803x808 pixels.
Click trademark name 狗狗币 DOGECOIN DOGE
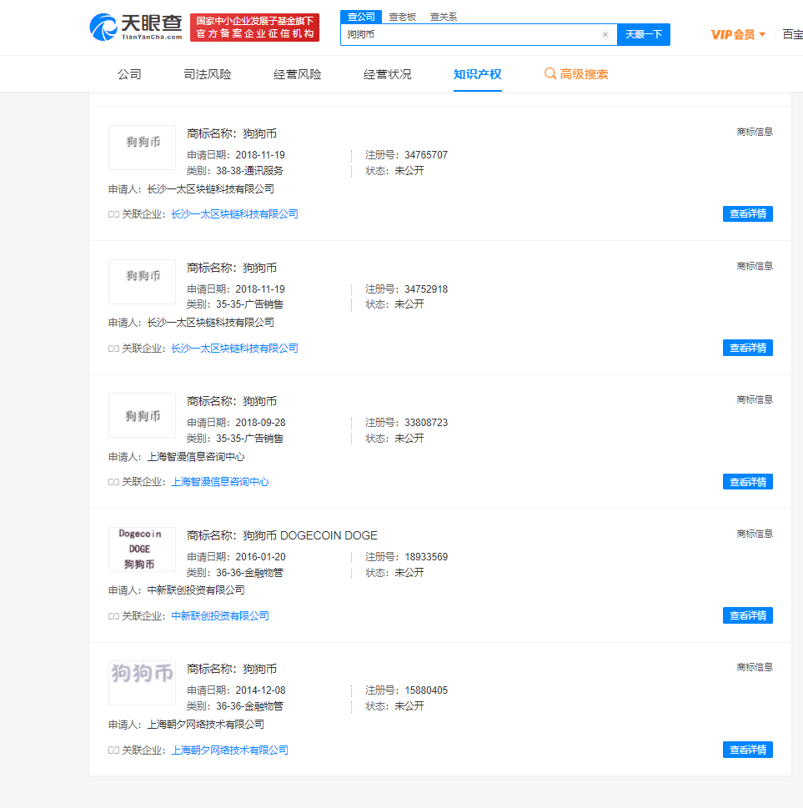pyautogui.click(x=310, y=535)
